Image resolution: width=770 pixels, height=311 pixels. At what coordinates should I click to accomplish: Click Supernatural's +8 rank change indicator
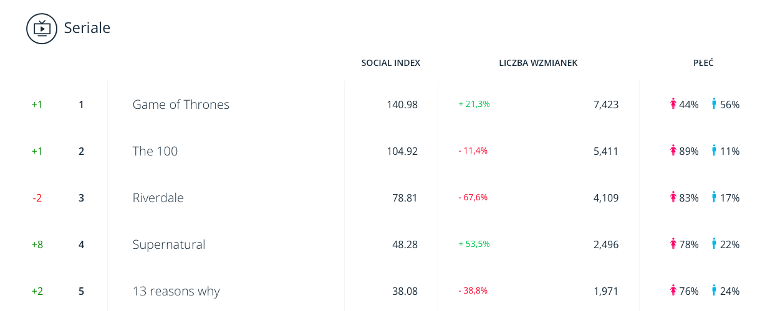(37, 244)
